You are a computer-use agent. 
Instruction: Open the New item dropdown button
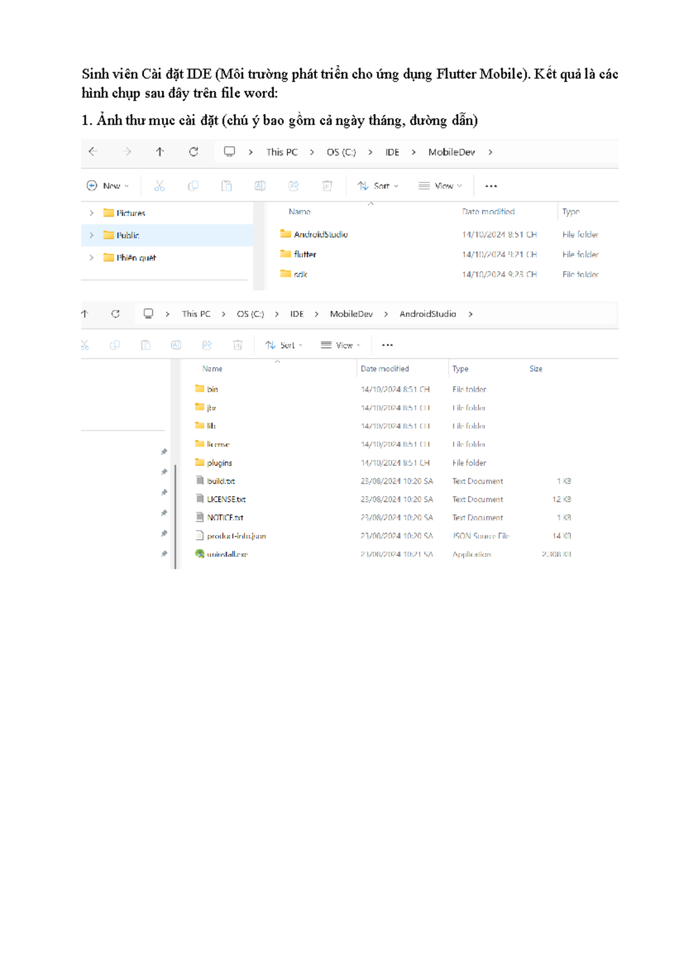tap(108, 186)
